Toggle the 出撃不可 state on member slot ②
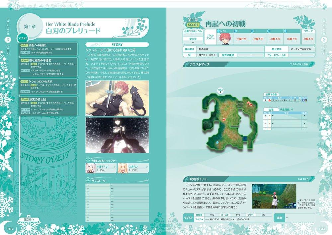Screen dimensions: 332x235 point(241,38)
